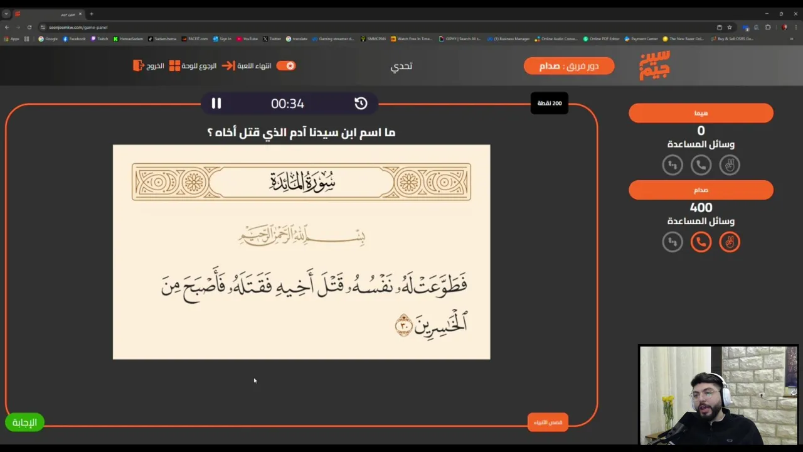Viewport: 803px width, 452px height.
Task: Click the site info icon in address bar
Action: [x=43, y=27]
